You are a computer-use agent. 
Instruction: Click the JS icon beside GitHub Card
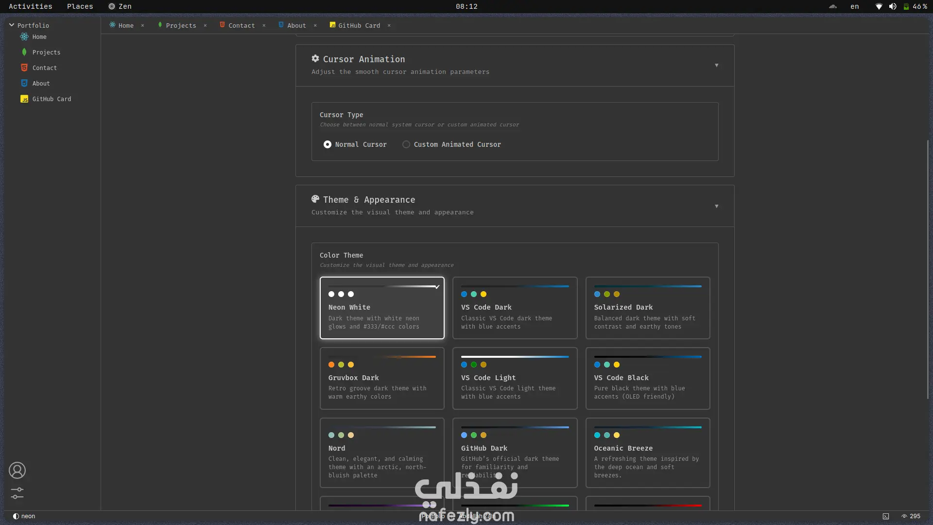coord(24,99)
